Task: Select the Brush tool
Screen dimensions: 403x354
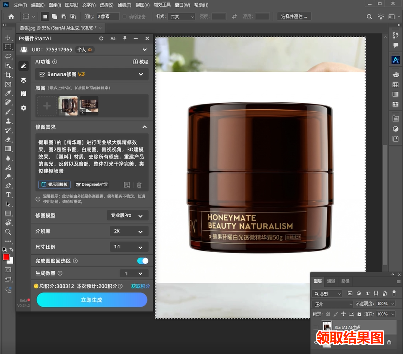Action: [8, 112]
